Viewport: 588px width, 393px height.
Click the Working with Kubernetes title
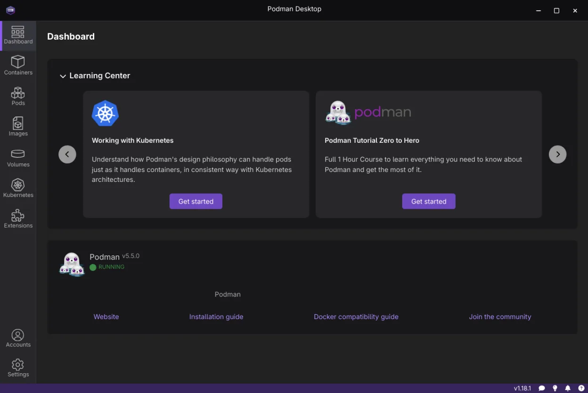(133, 140)
